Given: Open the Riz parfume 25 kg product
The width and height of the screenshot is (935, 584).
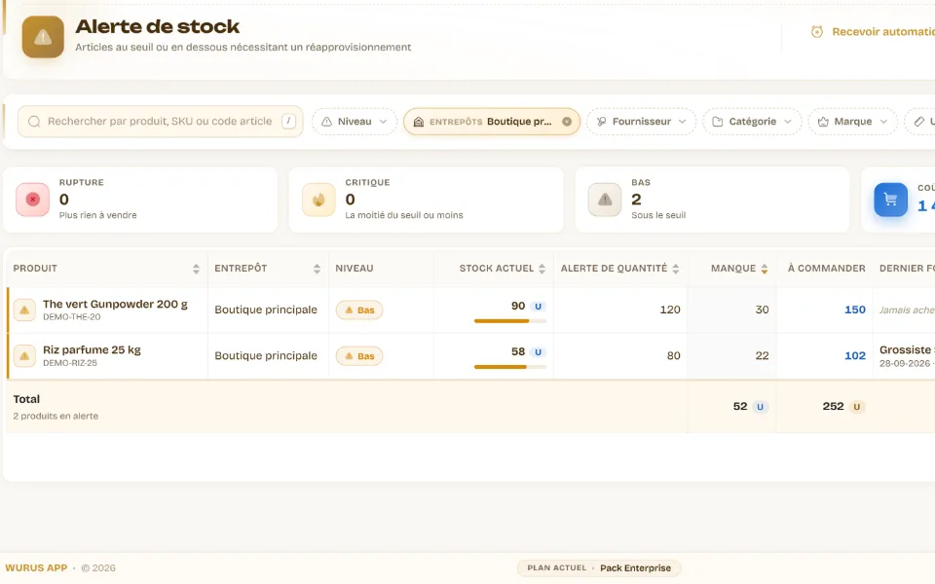Looking at the screenshot, I should [92, 349].
